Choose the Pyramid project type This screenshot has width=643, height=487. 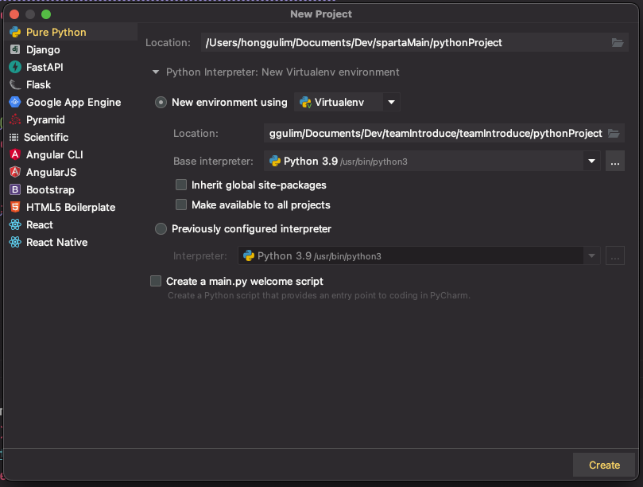(45, 119)
